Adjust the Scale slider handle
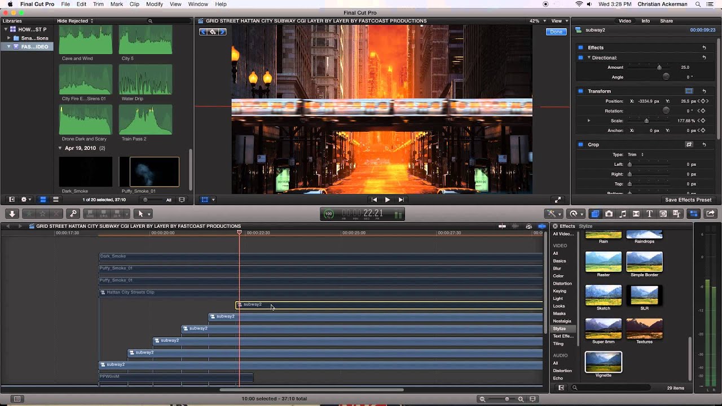This screenshot has width=722, height=406. coord(646,121)
